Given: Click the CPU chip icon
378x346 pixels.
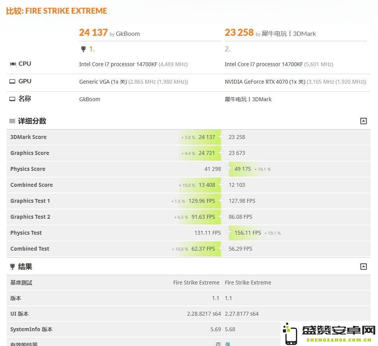Looking at the screenshot, I should tap(13, 64).
